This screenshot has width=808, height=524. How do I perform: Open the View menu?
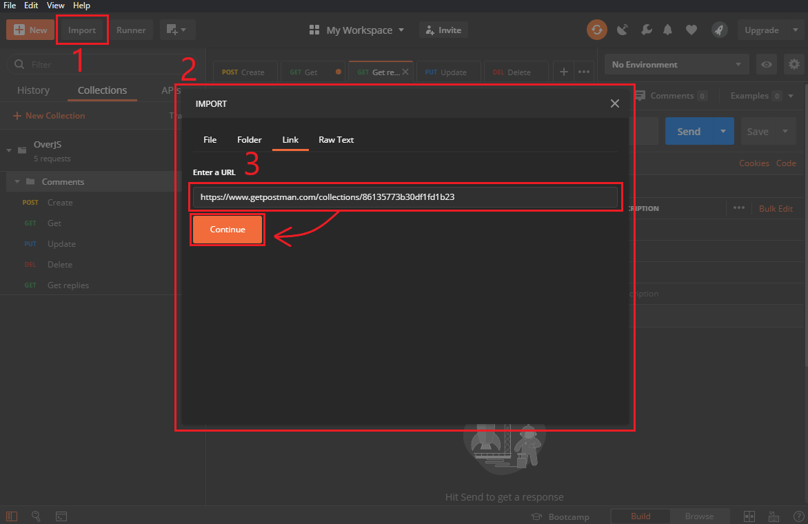click(55, 5)
